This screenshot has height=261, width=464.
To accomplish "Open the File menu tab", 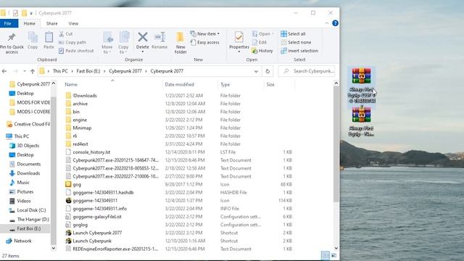I will [8, 23].
